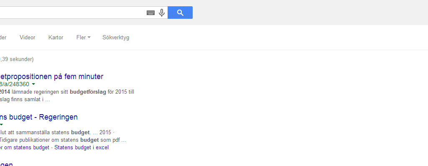Open result about propositionen på fem minuter
Image resolution: width=428 pixels, height=166 pixels.
click(51, 77)
